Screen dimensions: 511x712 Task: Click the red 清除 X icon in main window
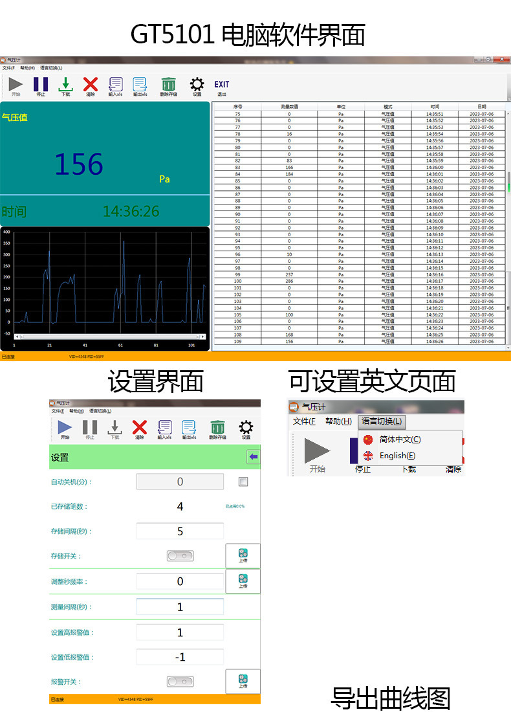pos(91,84)
